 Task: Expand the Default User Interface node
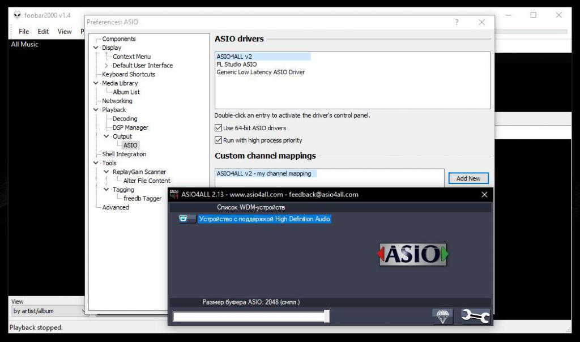[106, 66]
